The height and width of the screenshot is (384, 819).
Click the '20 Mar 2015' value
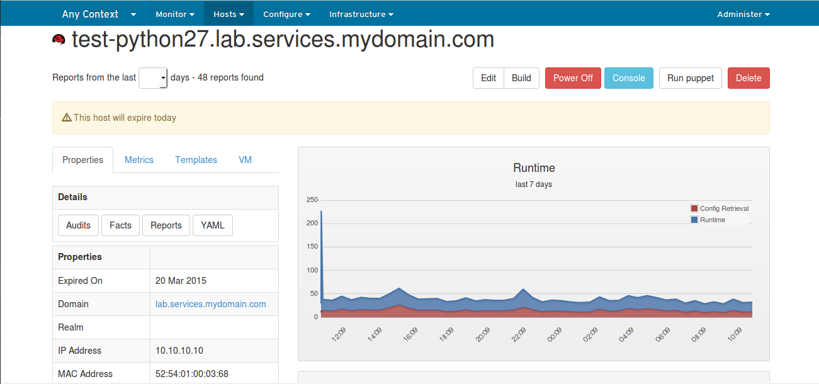click(181, 281)
